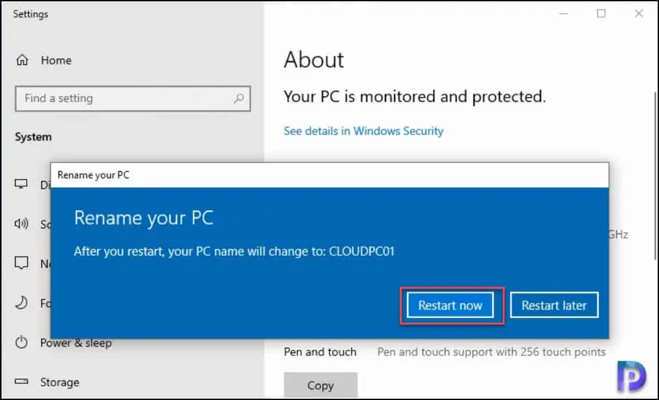Viewport: 659px width, 400px height.
Task: Click the Restart now button
Action: (x=450, y=305)
